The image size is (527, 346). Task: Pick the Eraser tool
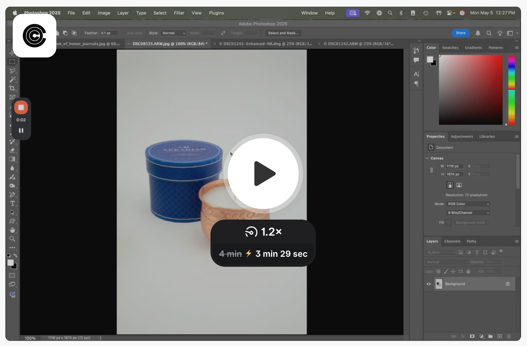(x=12, y=150)
